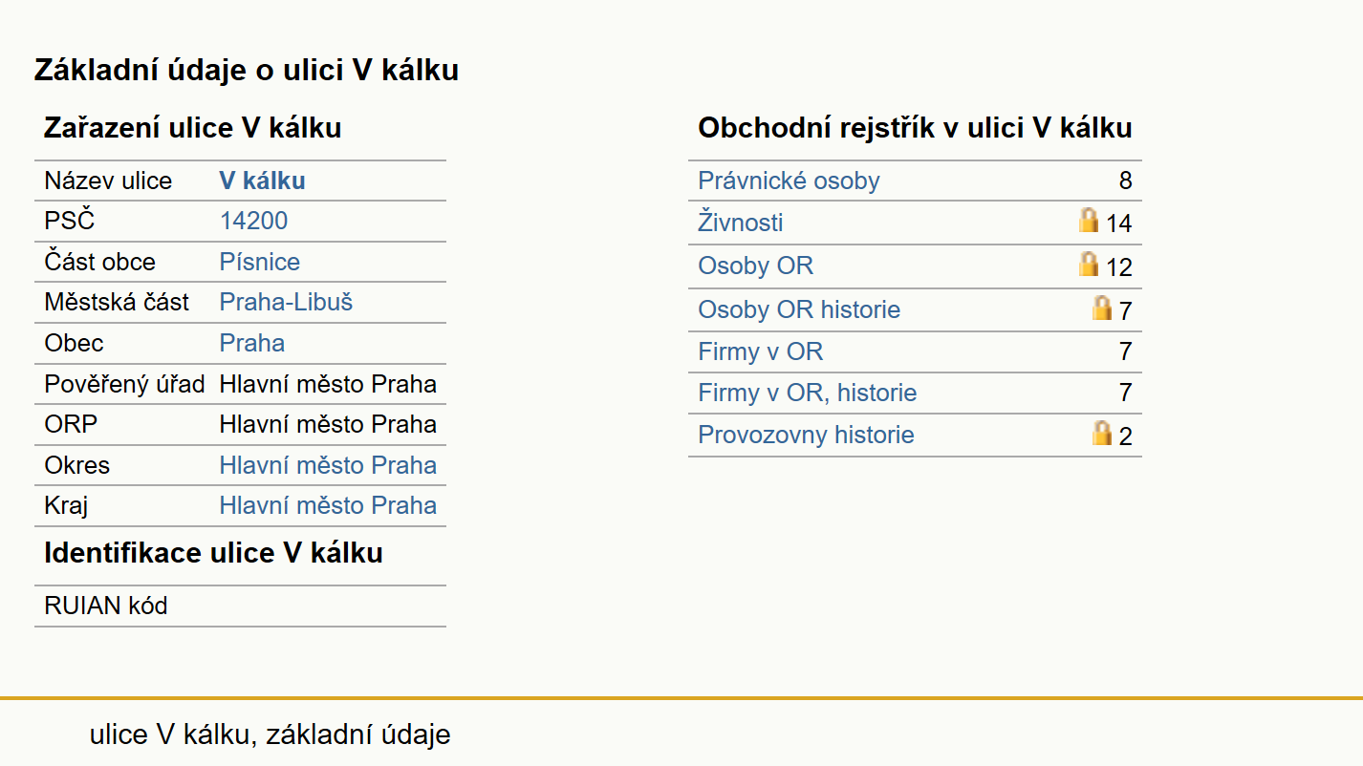The height and width of the screenshot is (766, 1363).
Task: Click the padlock in Provozovny historie row
Action: point(1102,433)
